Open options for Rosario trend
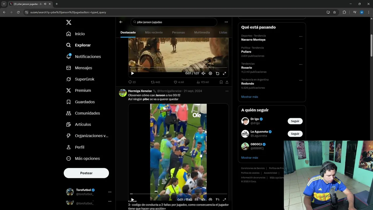This screenshot has height=210, width=373. pos(301,64)
